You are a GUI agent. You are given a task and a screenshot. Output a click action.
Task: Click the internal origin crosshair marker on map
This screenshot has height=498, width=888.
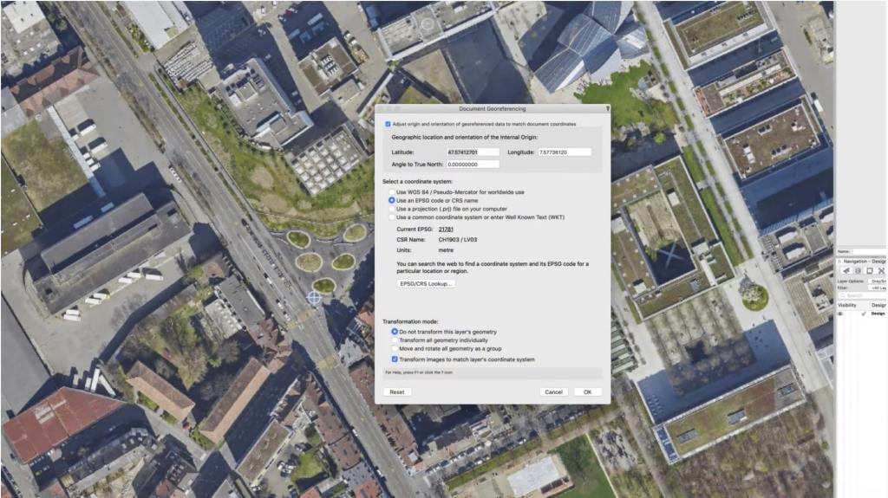314,297
